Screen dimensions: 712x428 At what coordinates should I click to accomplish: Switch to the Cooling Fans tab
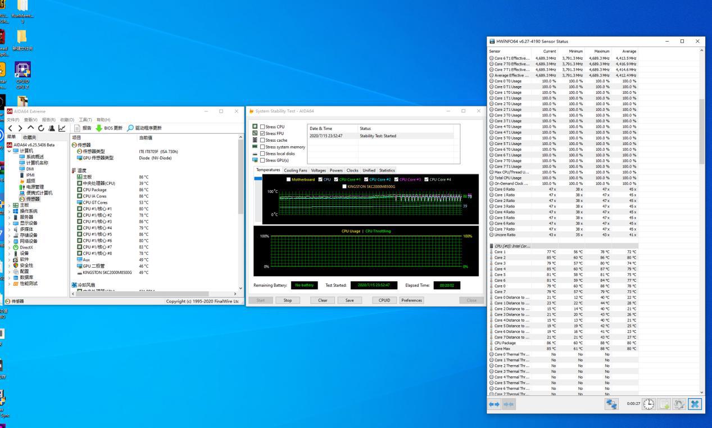click(295, 170)
